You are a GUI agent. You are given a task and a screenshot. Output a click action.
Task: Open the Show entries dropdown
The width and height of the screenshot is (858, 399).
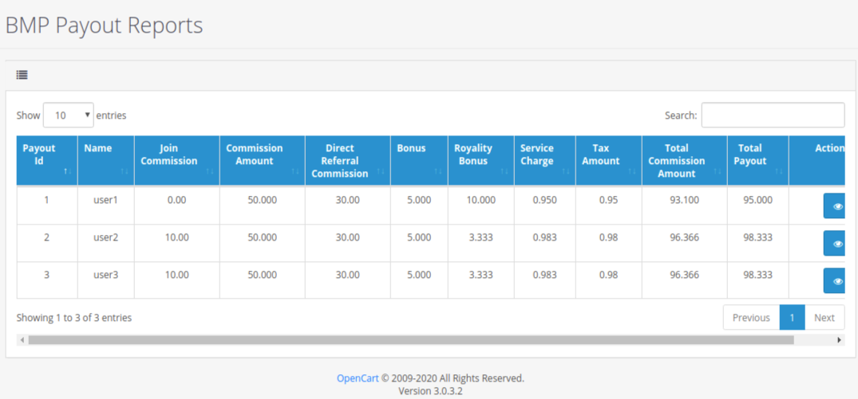point(68,115)
